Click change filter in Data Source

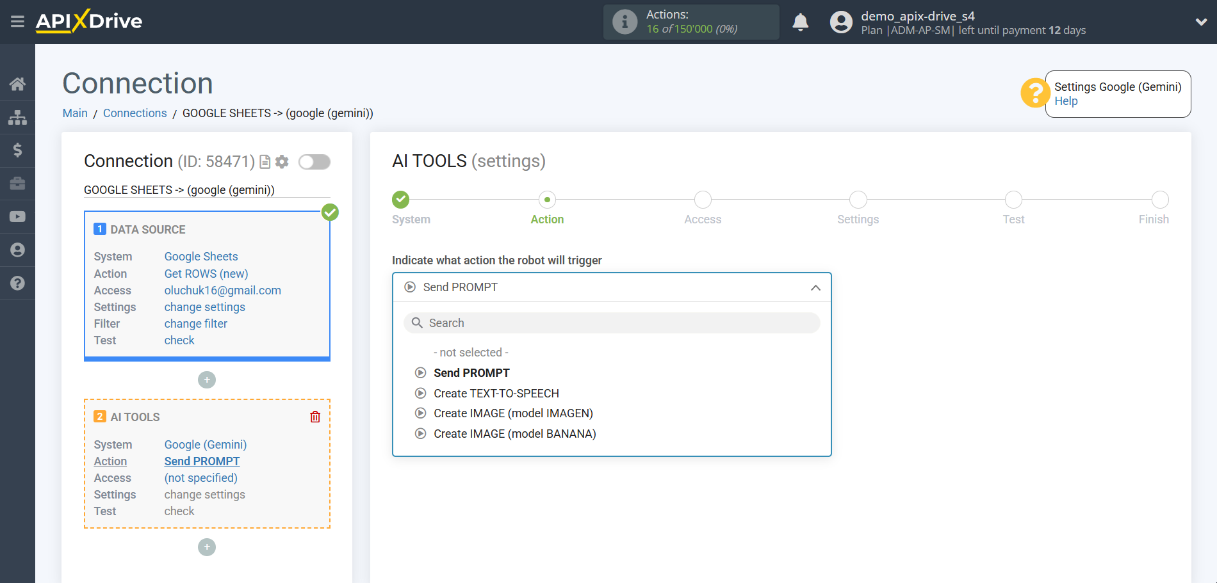pyautogui.click(x=195, y=324)
